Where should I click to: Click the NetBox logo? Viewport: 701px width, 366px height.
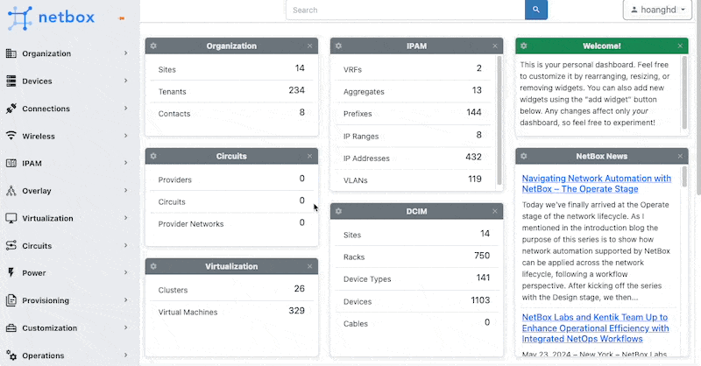pos(51,18)
